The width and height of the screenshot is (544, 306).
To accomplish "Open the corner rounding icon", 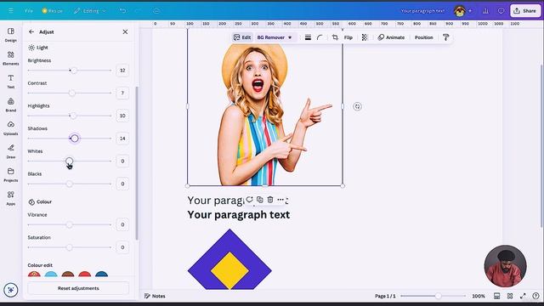I will tap(320, 37).
